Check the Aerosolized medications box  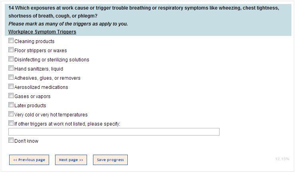tap(11, 87)
